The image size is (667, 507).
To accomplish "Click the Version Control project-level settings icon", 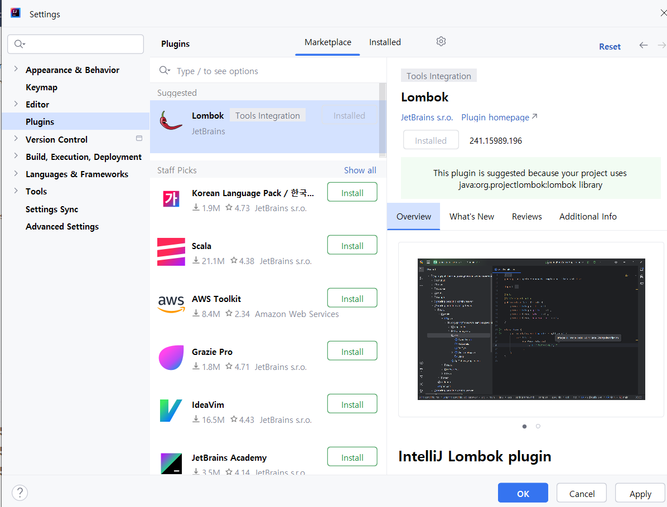I will tap(139, 138).
